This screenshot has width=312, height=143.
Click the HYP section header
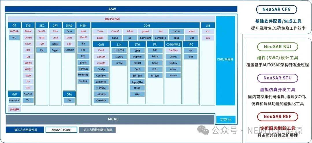coord(14,94)
